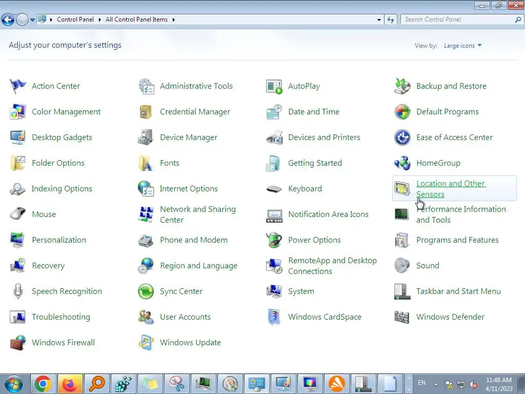Open the Getting Started icon
Viewport: 525px width, 394px height.
(273, 163)
